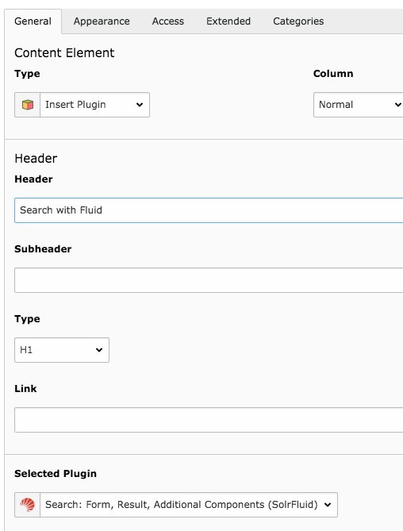Open the header Type dropdown showing H1
This screenshot has width=403, height=531.
click(62, 350)
